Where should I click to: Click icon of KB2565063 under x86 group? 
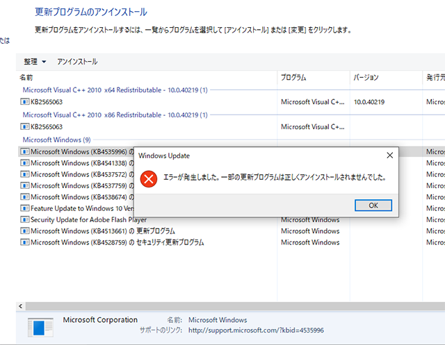(25, 126)
